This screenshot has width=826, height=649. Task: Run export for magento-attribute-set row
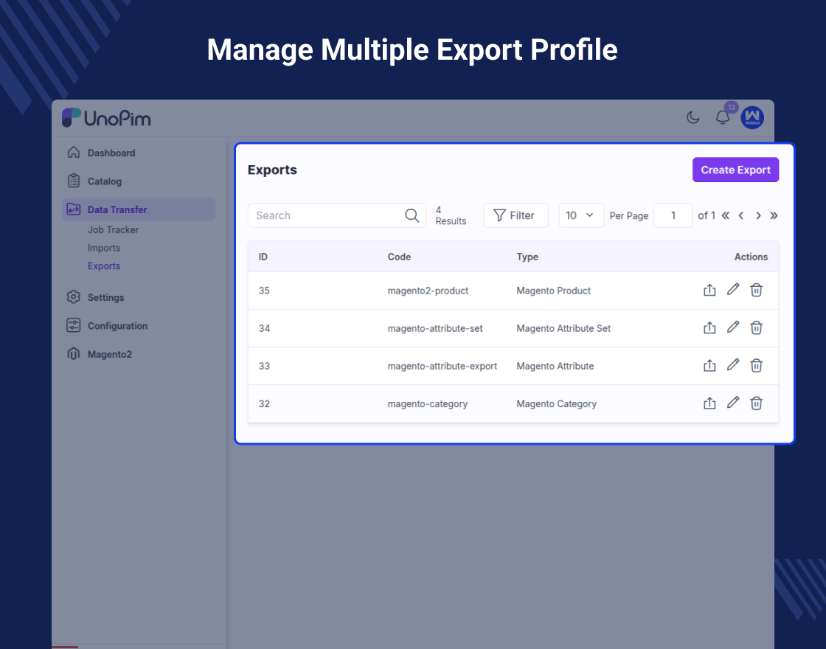709,327
